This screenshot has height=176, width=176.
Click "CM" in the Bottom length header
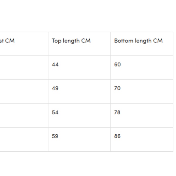(158, 41)
